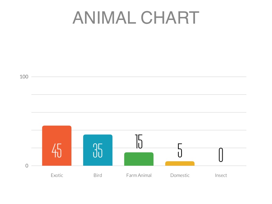The image size is (272, 204).
Task: Click the 100 y-axis label
Action: 24,77
